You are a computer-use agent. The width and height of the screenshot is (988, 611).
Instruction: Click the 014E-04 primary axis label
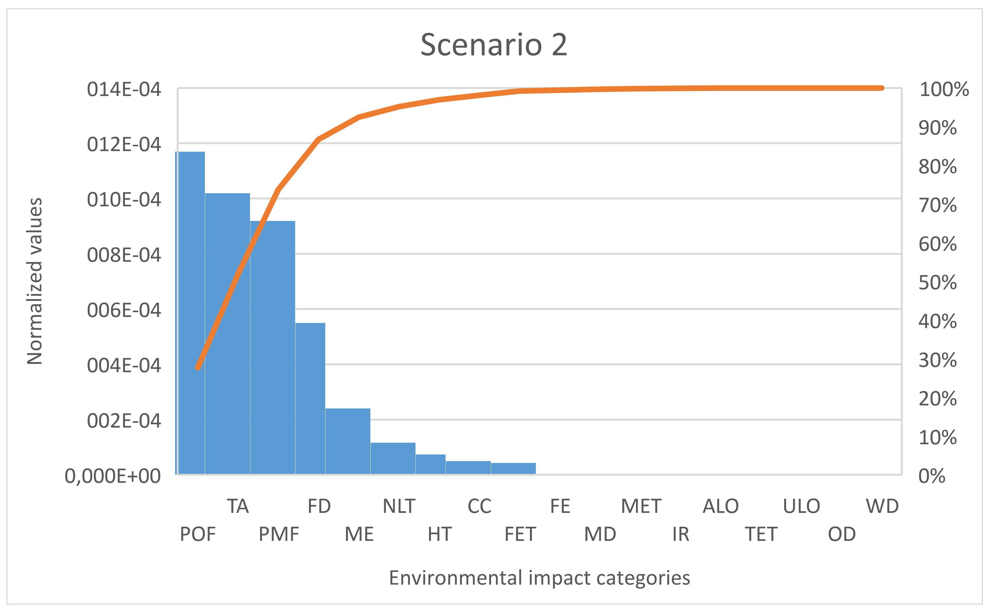tap(124, 89)
